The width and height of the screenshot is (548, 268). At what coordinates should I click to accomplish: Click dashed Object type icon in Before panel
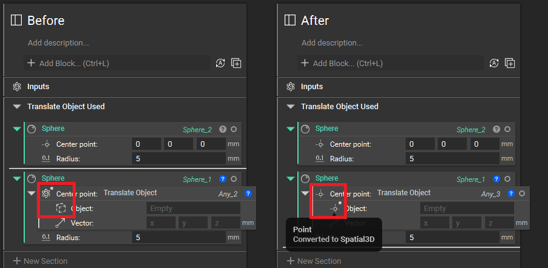click(61, 208)
